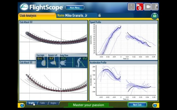Click the Acceleration Profile panel title

(x=98, y=62)
